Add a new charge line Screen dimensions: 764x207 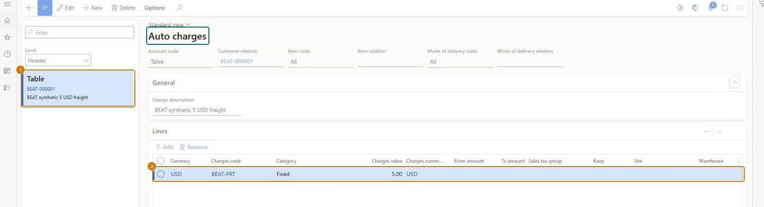coord(164,147)
